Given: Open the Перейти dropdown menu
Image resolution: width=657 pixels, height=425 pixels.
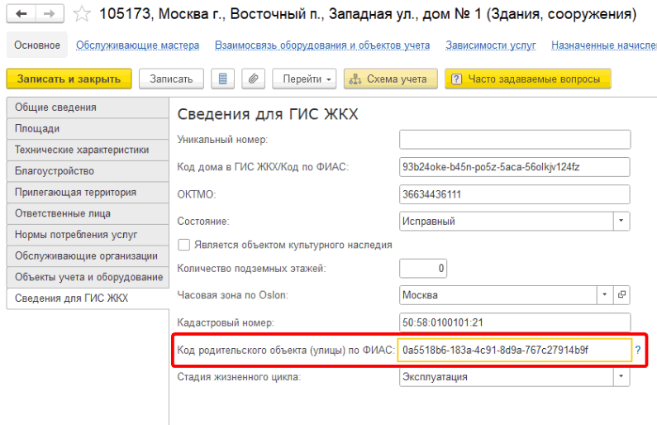Looking at the screenshot, I should point(304,79).
